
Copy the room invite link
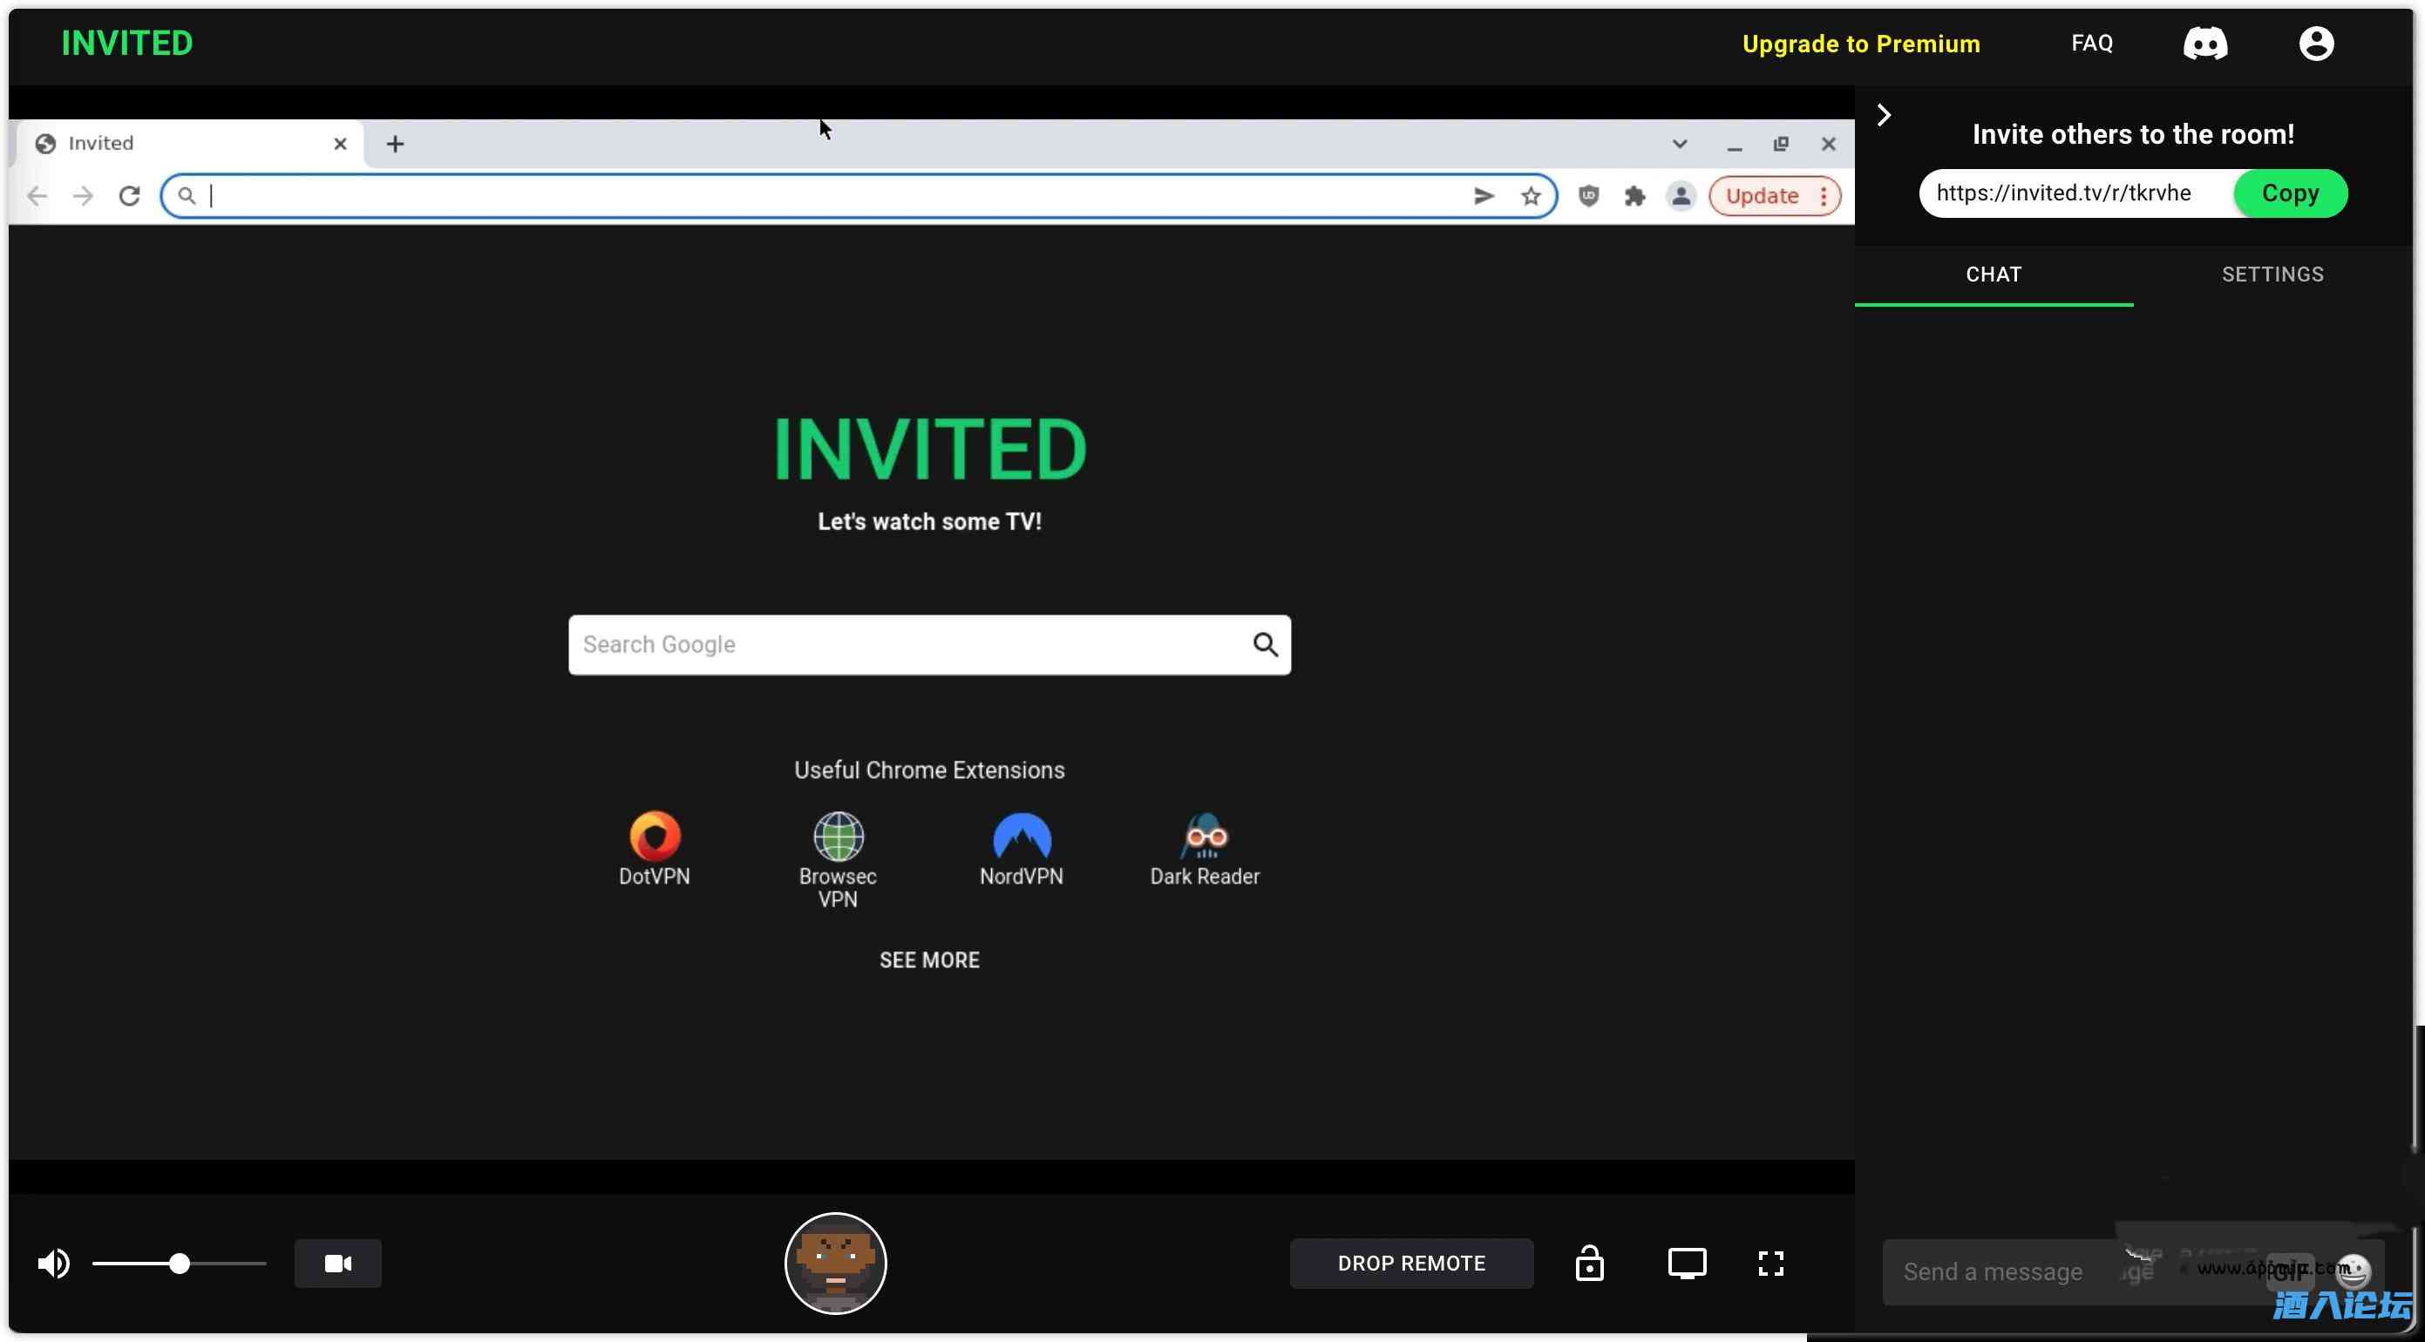pyautogui.click(x=2289, y=193)
